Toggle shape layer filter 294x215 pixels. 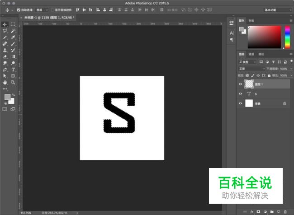[279, 62]
